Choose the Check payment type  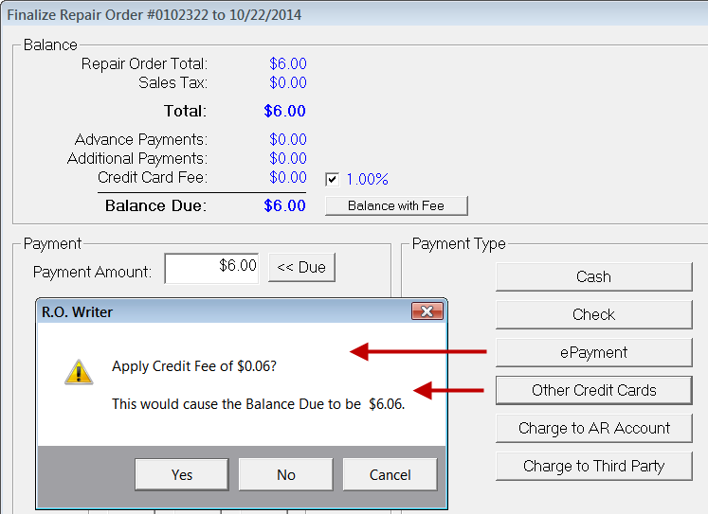coord(593,314)
